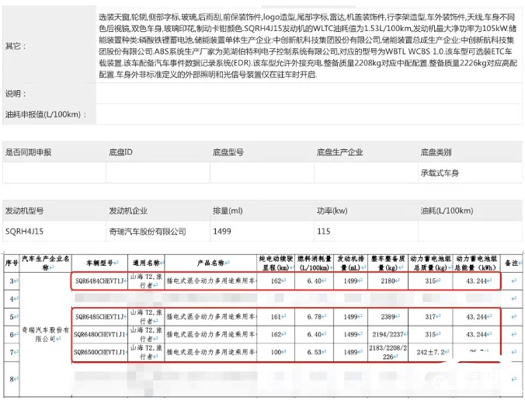The image size is (525, 401).
Task: Click the 备注 column header
Action: click(x=510, y=263)
